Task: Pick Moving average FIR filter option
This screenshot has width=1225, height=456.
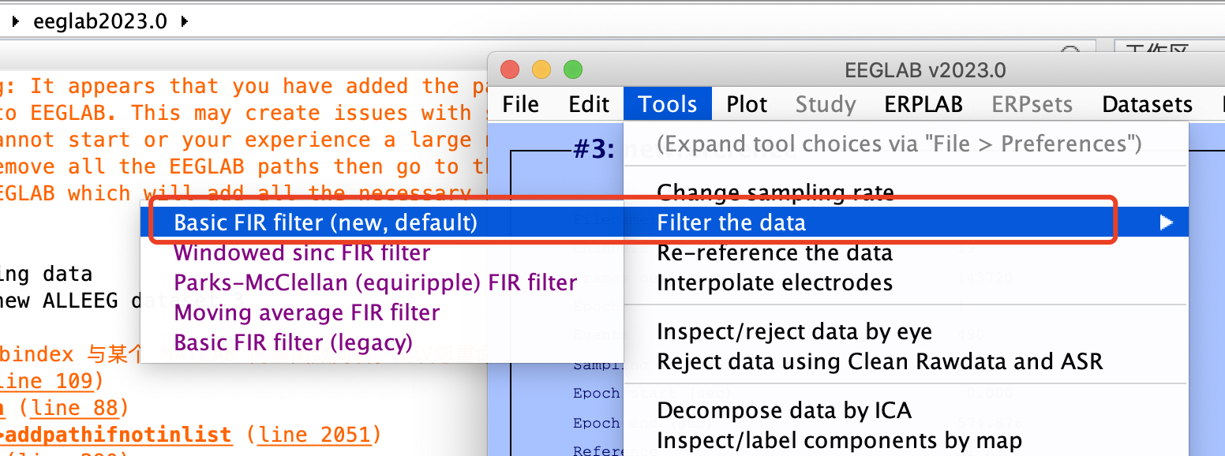Action: (x=306, y=312)
